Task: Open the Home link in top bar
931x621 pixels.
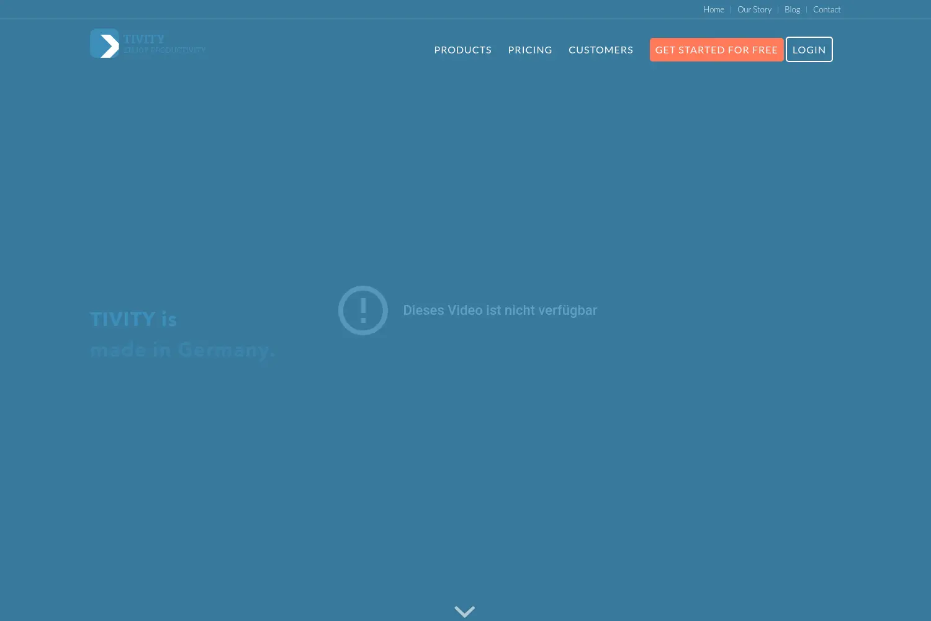Action: coord(714,9)
